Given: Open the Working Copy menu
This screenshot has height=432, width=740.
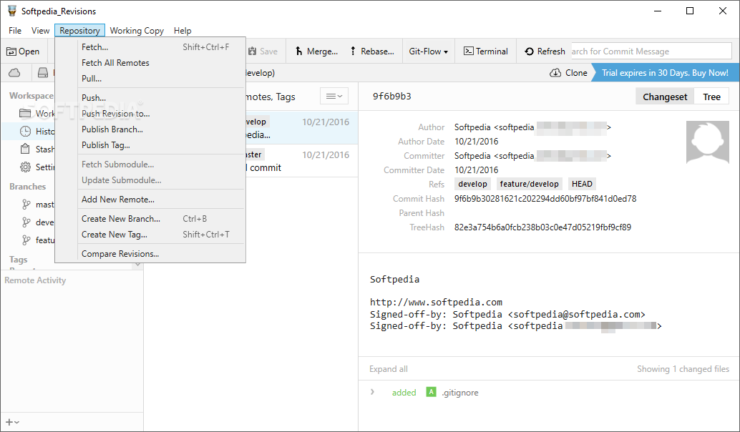Looking at the screenshot, I should point(137,31).
